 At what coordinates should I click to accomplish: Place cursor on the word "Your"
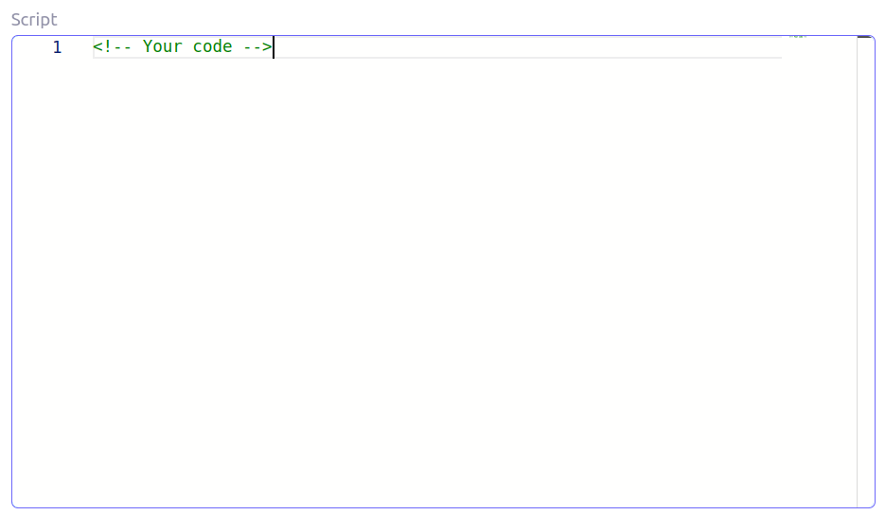coord(162,47)
